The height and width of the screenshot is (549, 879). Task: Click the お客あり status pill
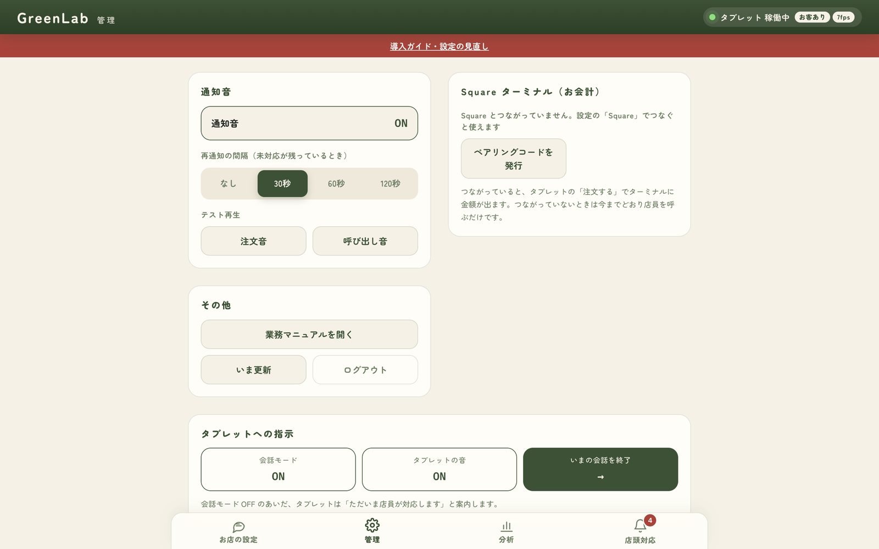click(812, 18)
